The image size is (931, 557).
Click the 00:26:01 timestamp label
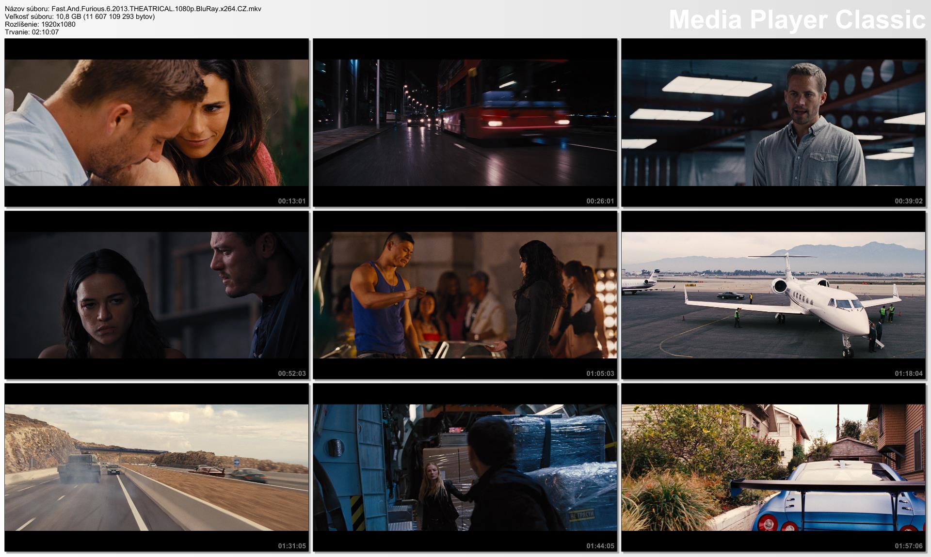(x=600, y=201)
